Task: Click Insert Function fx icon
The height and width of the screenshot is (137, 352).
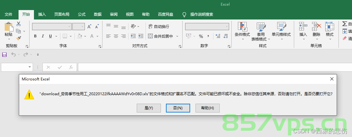Action: (71, 67)
